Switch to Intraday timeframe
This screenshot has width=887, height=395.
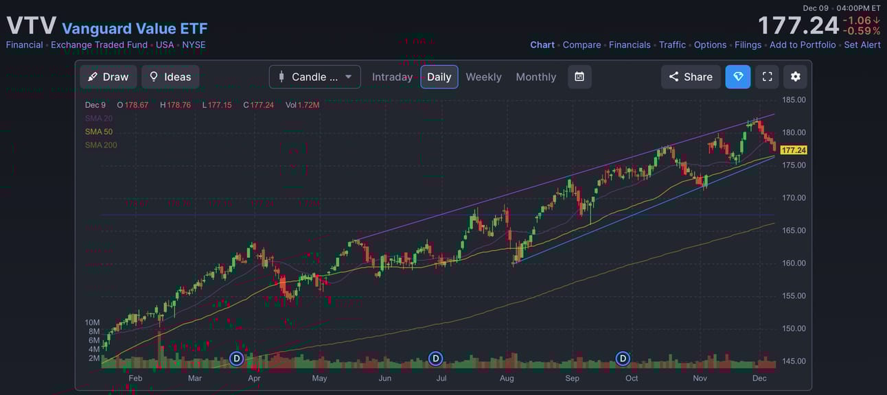click(392, 77)
